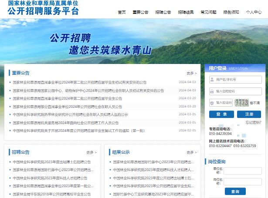This screenshot has width=268, height=198.
Task: Focus the 单位名称 input field
Action: tap(243, 171)
